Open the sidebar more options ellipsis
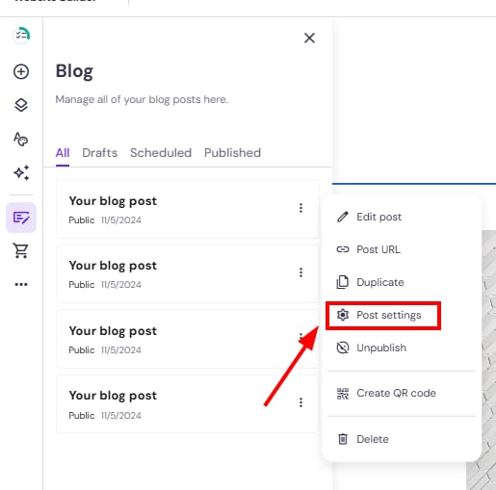Viewport: 496px width, 490px height. click(21, 284)
